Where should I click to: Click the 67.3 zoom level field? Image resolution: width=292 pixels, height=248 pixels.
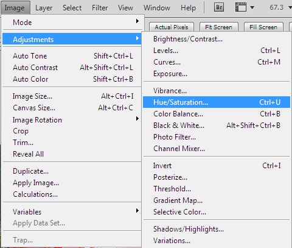[276, 7]
